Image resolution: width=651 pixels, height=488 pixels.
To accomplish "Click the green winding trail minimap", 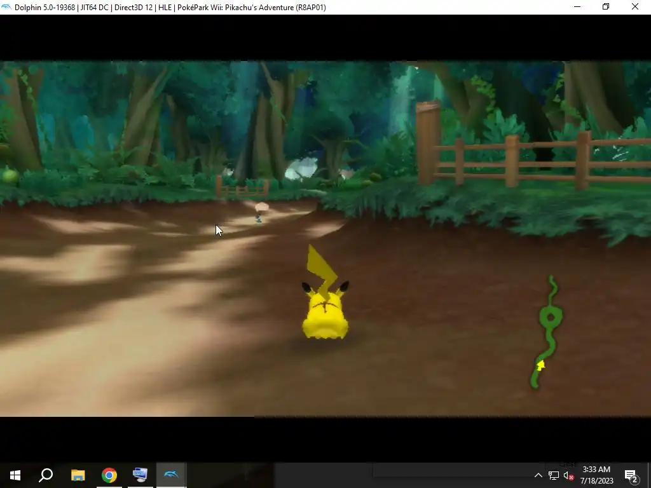I will [x=547, y=332].
